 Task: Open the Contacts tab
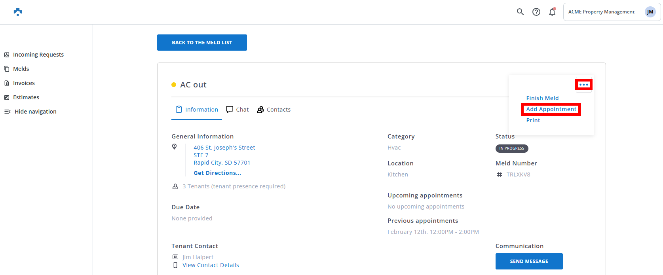(x=274, y=110)
